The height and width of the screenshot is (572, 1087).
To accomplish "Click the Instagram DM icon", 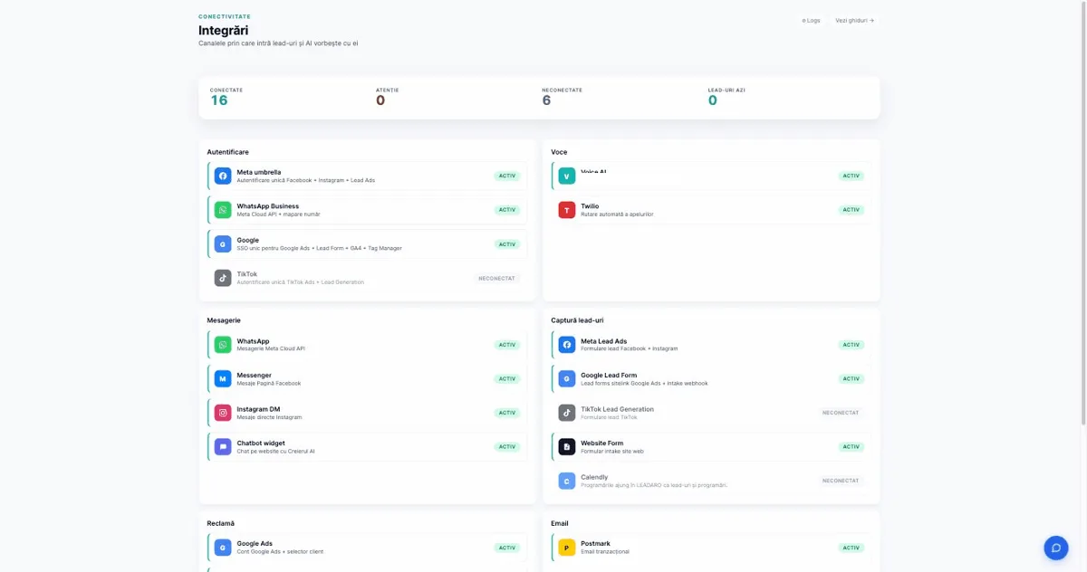I will tap(223, 413).
